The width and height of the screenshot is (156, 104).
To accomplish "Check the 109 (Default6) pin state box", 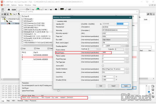I will [x=22, y=19].
